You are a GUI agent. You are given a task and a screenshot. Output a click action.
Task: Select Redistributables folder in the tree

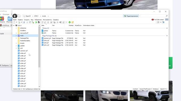click(25, 41)
